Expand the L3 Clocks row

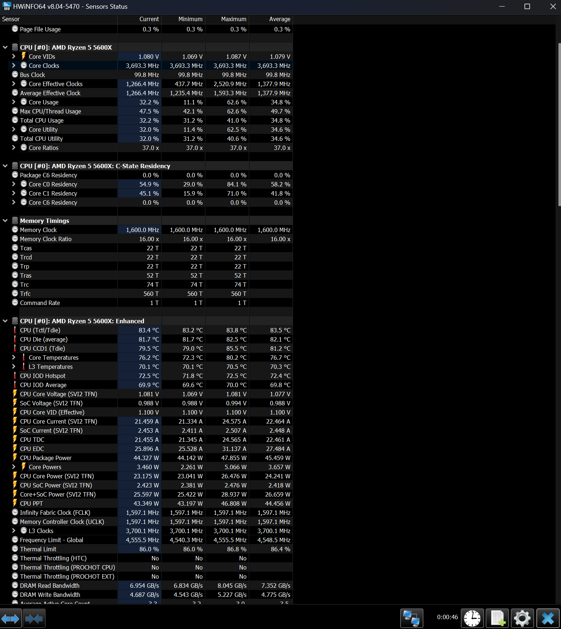click(14, 530)
